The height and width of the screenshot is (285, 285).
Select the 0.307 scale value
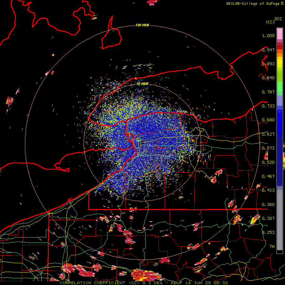pos(268,218)
